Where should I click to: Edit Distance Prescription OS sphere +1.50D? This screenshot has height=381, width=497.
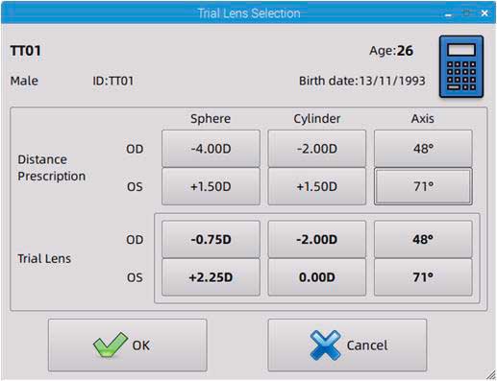pyautogui.click(x=211, y=186)
